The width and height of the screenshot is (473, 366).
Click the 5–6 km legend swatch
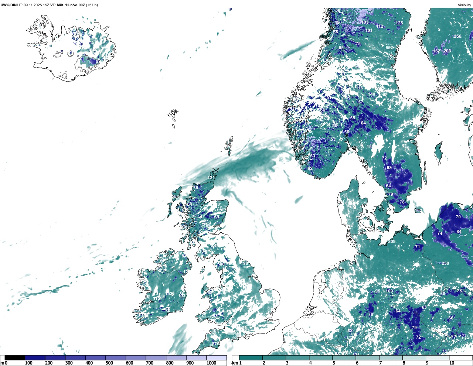point(344,358)
